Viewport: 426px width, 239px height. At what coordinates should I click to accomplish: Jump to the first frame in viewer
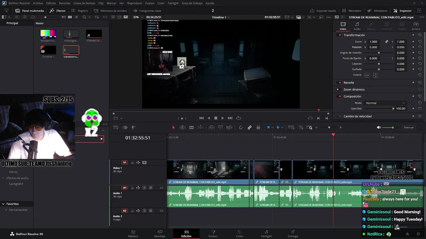201,118
